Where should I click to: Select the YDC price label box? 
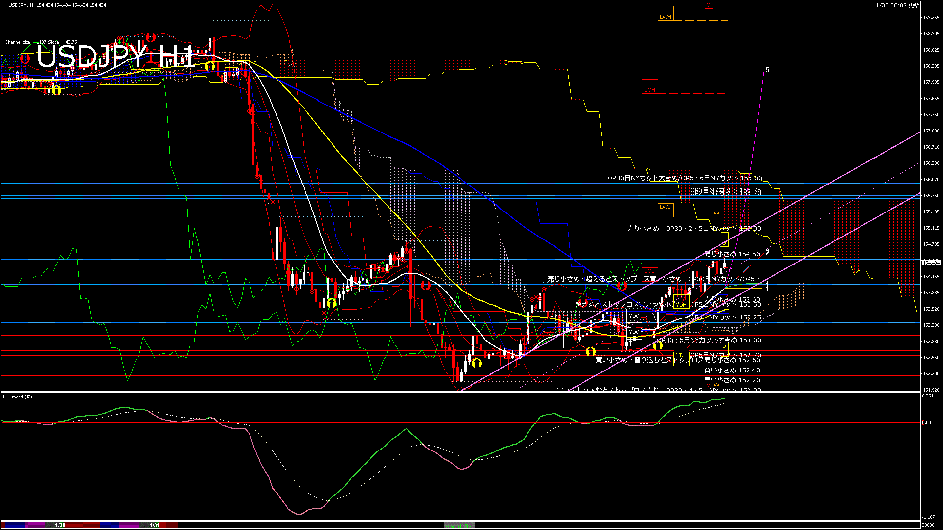(x=634, y=332)
